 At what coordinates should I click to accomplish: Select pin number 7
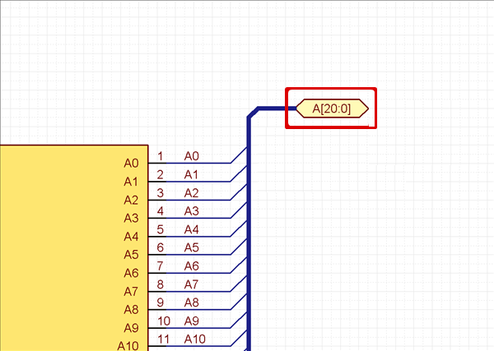tap(160, 266)
